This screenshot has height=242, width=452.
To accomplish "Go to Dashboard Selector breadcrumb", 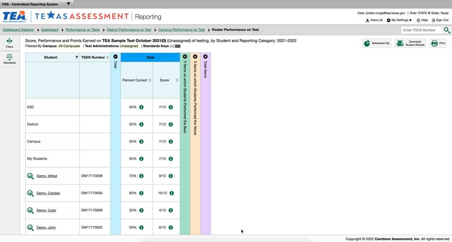I will tap(19, 30).
